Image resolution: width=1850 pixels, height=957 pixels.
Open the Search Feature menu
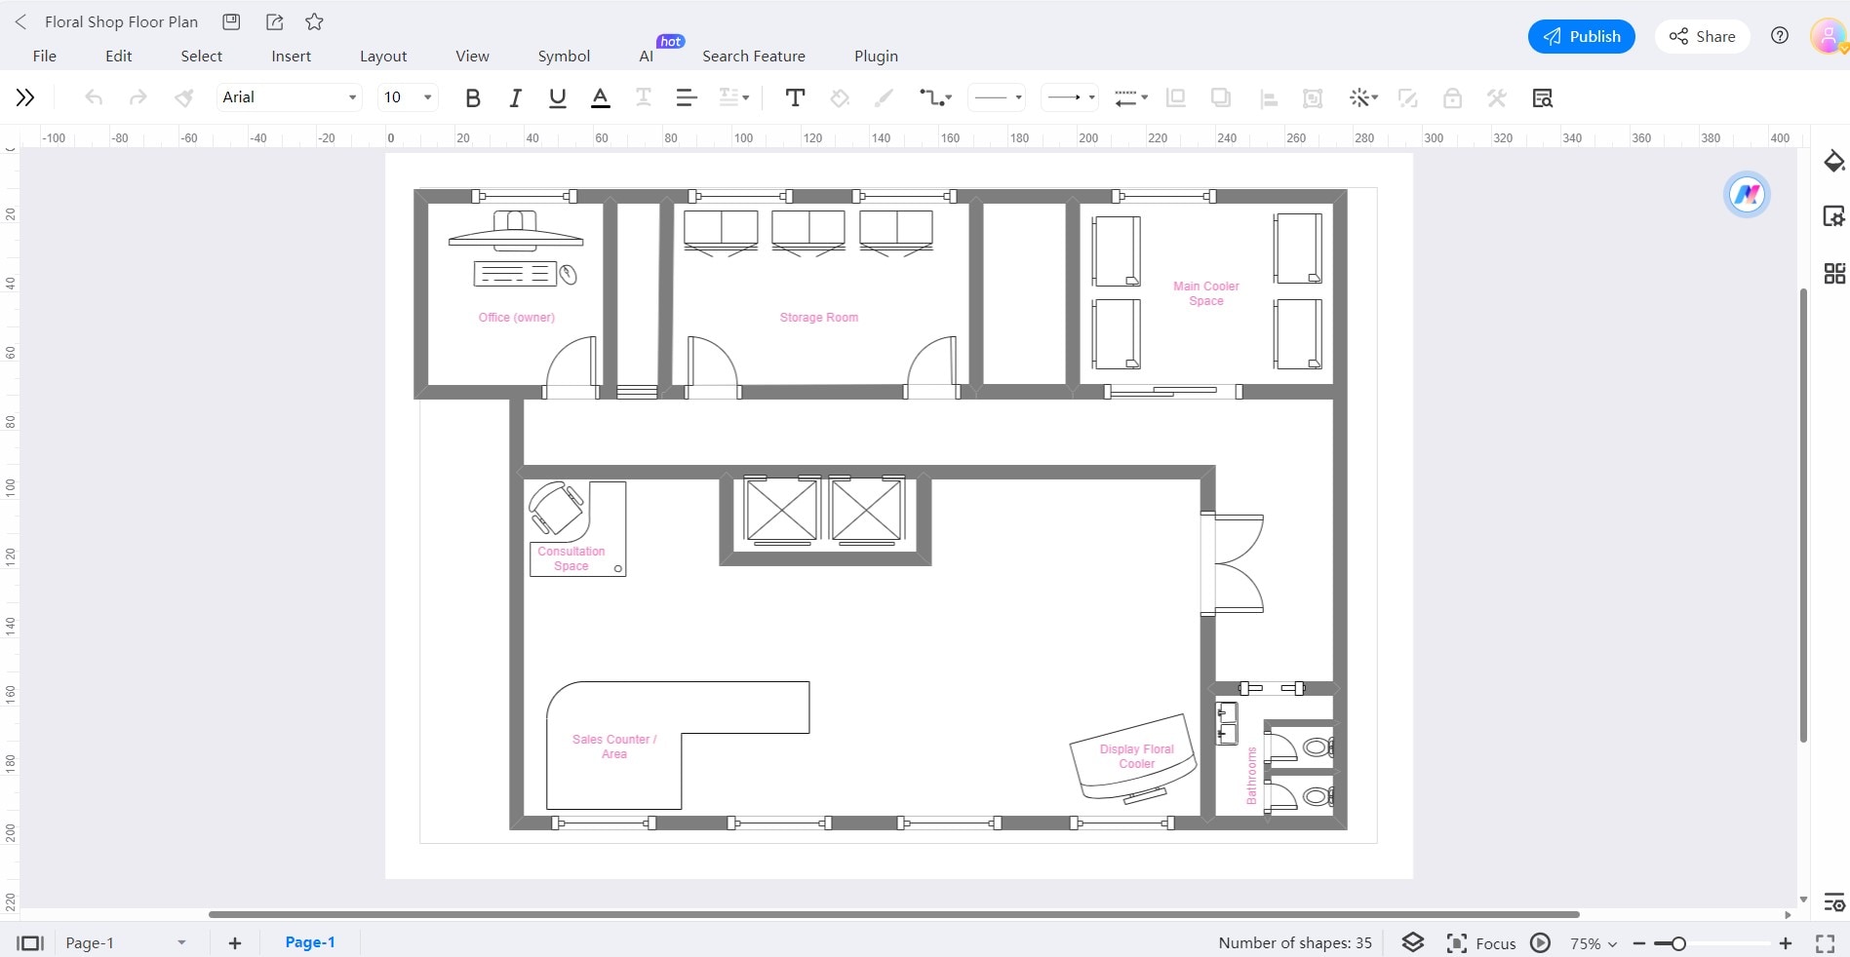pyautogui.click(x=754, y=56)
